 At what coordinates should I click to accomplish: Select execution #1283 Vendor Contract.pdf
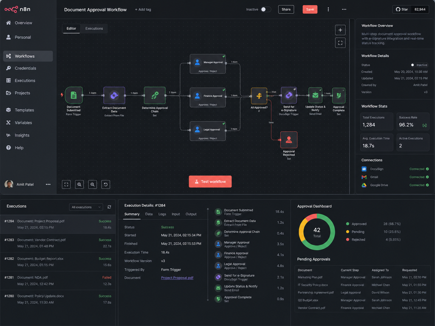coord(58,243)
